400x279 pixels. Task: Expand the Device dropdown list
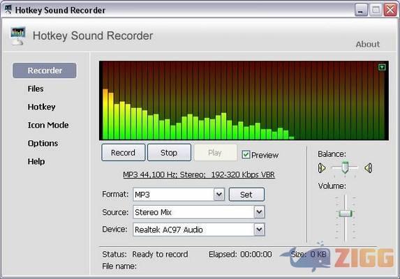[x=259, y=229]
